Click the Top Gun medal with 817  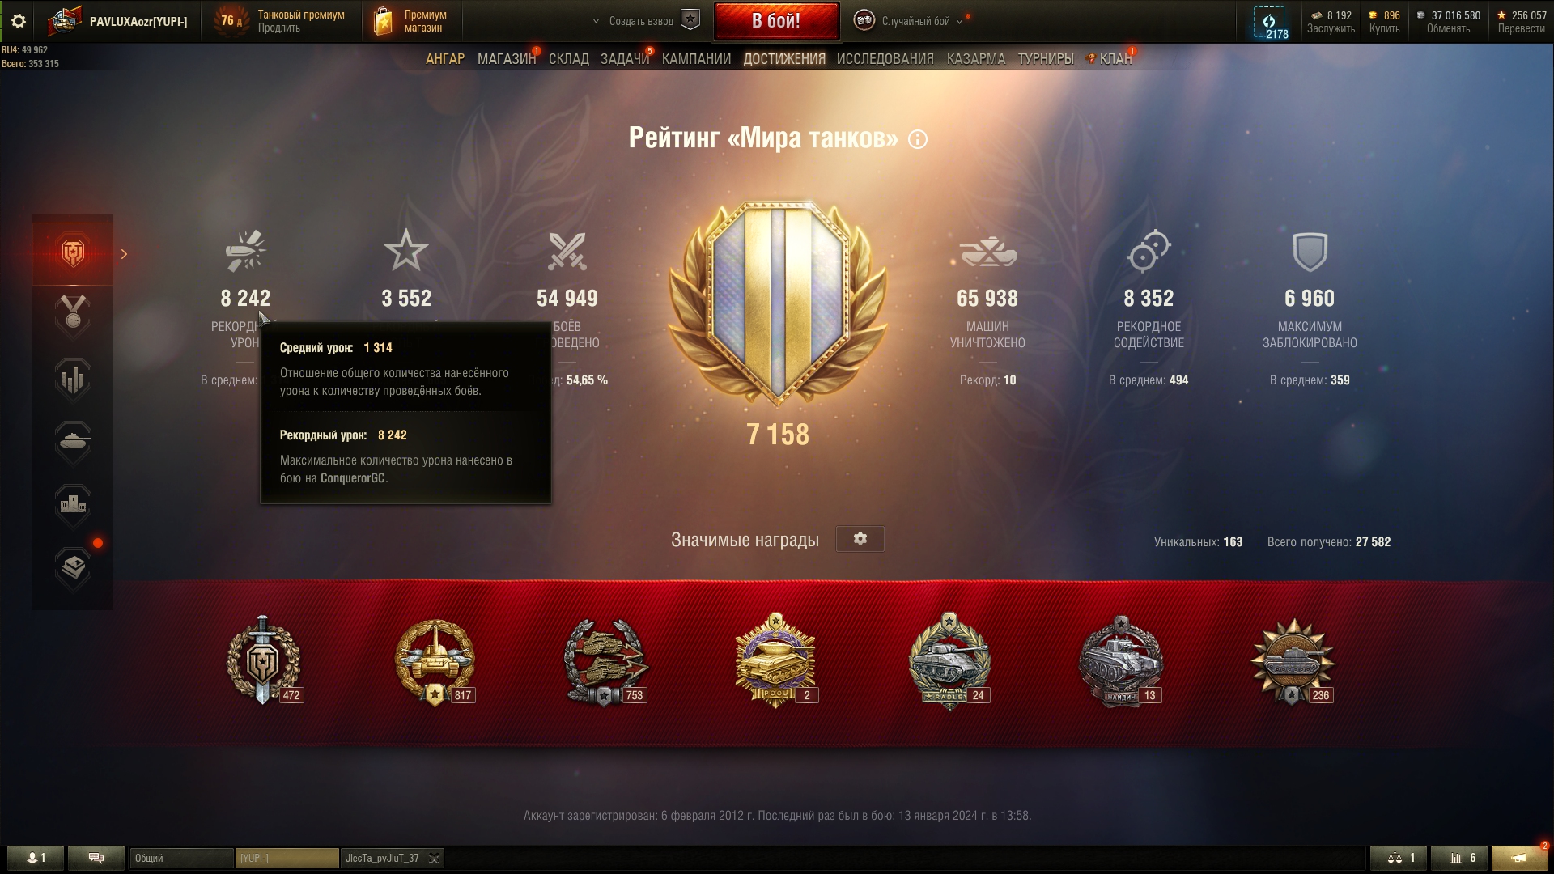point(435,662)
